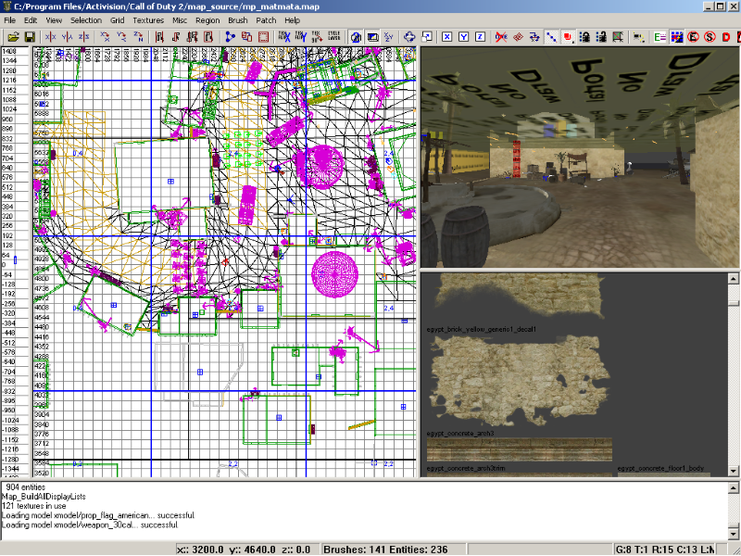
Task: Open the Help menu
Action: [292, 20]
